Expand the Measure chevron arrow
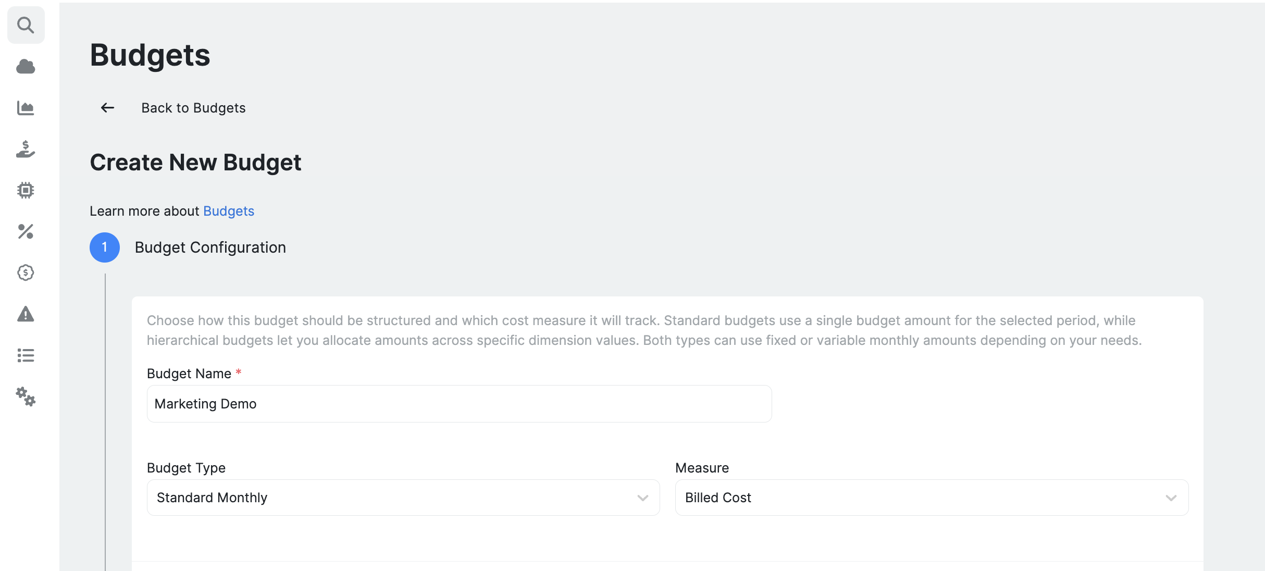1265x571 pixels. pos(1172,498)
